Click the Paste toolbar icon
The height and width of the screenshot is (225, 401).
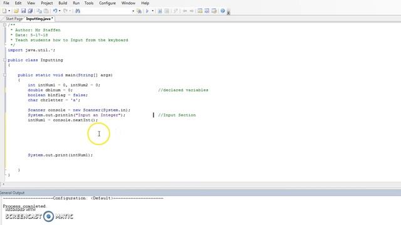[x=46, y=11]
